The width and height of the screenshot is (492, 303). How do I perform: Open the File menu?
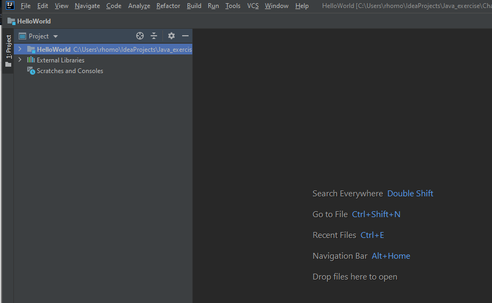(x=26, y=6)
